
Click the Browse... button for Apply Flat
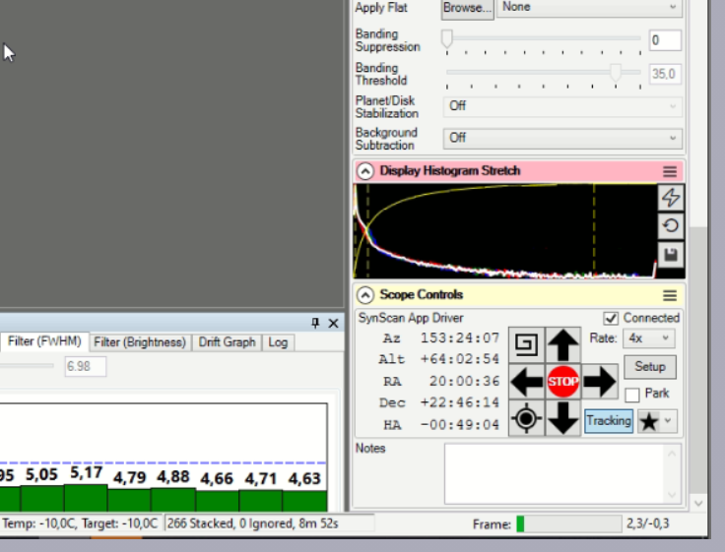pos(468,8)
